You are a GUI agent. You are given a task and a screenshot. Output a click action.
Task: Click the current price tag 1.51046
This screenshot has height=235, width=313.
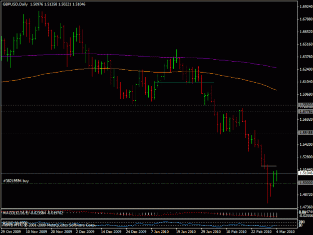pos(305,173)
